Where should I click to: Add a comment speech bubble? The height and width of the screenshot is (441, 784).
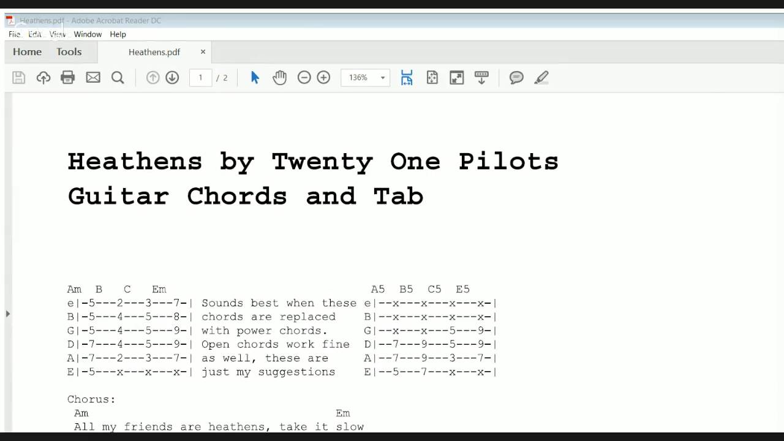click(516, 78)
